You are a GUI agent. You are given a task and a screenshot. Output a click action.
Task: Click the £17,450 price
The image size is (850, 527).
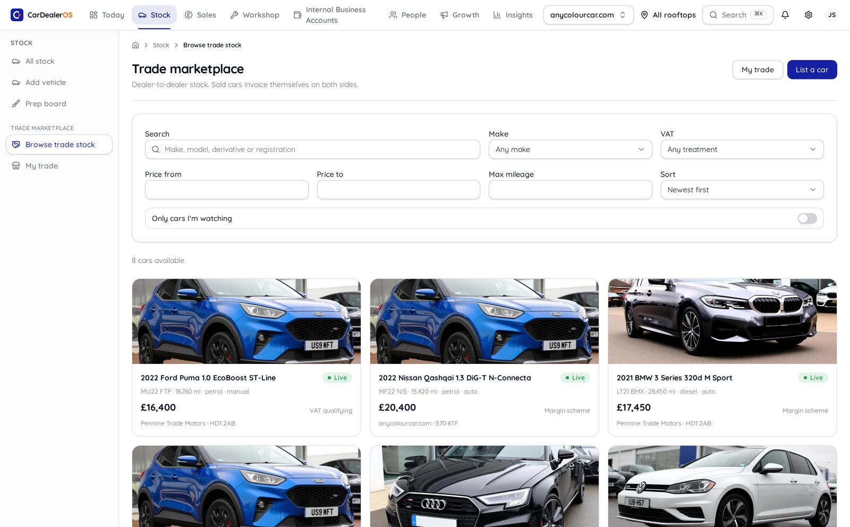[x=634, y=407]
